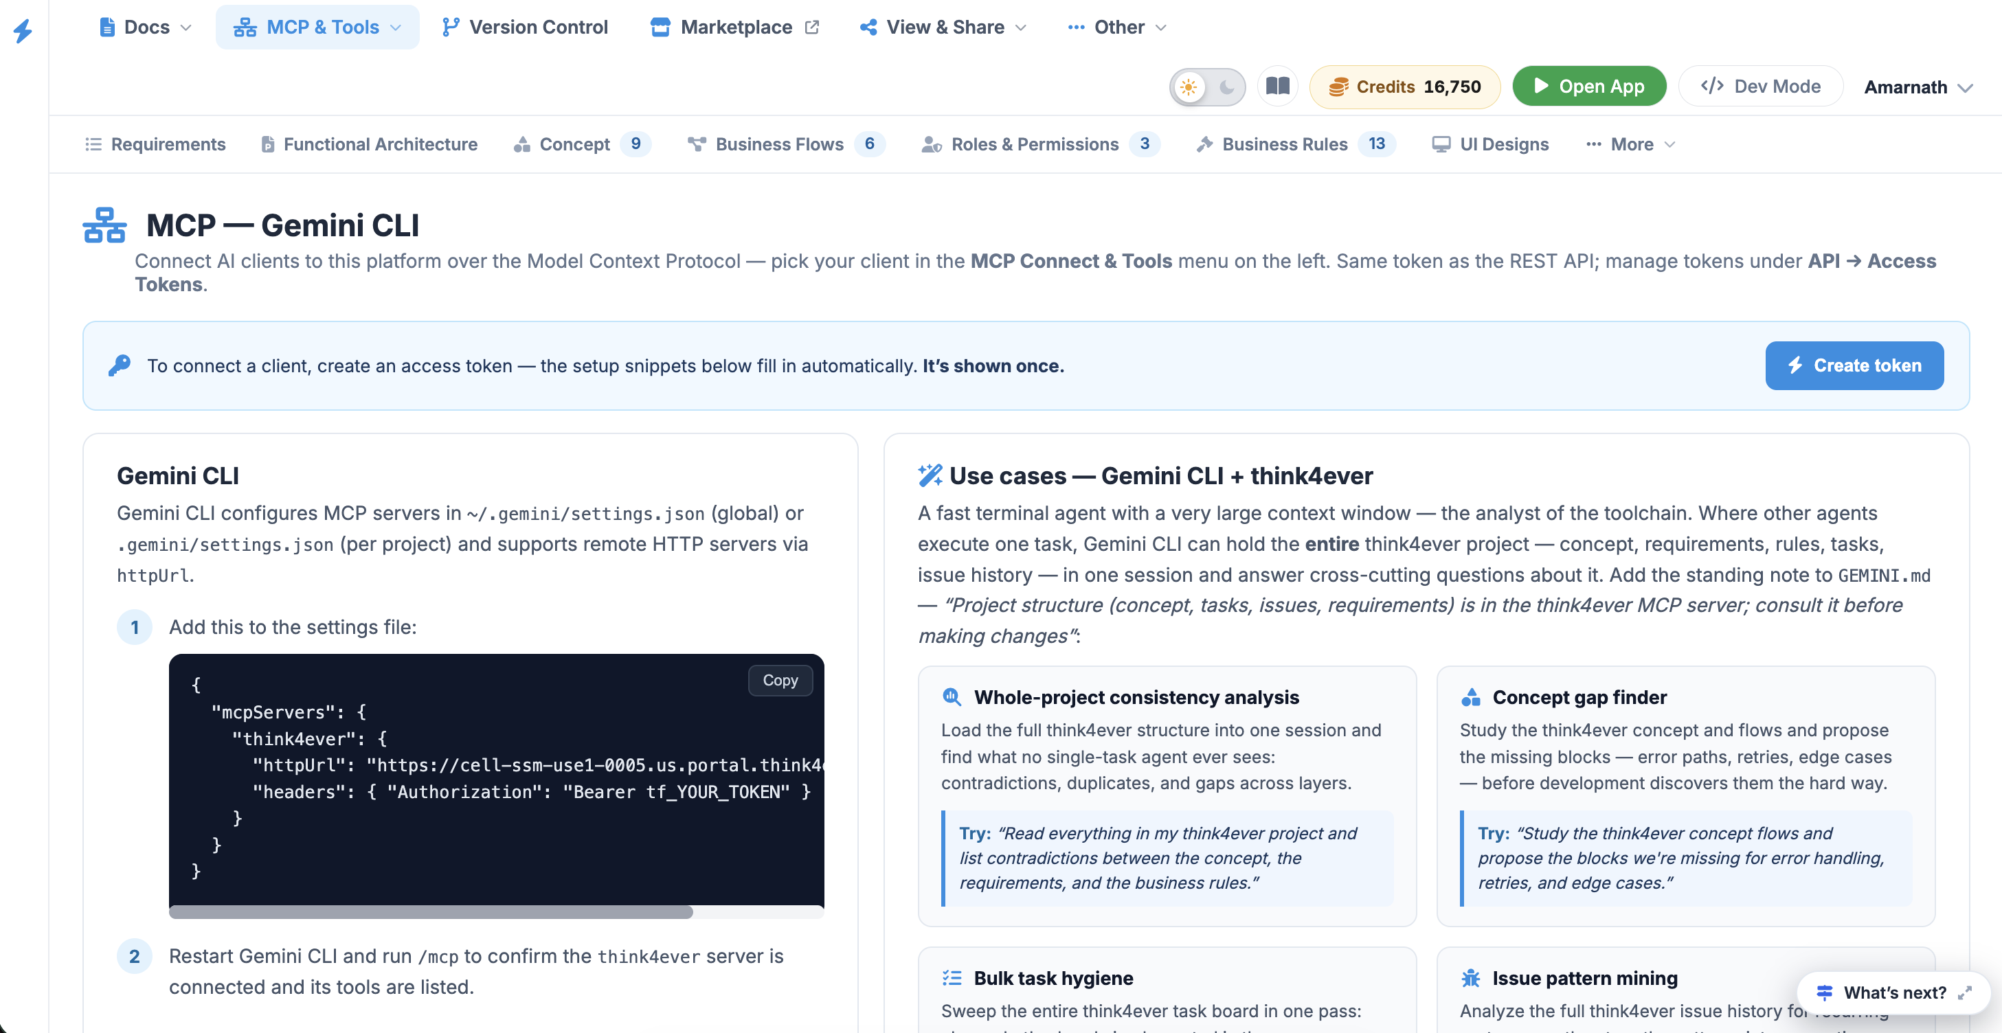
Task: Click the Whole-project consistency analysis magnifier icon
Action: tap(952, 697)
